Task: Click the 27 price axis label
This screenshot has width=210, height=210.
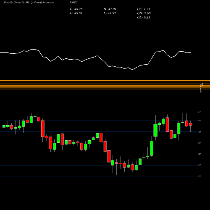Action: click(199, 165)
